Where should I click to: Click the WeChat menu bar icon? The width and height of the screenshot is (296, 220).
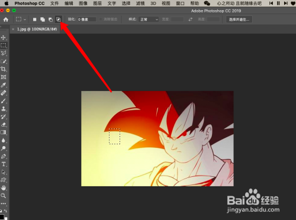tap(207, 3)
